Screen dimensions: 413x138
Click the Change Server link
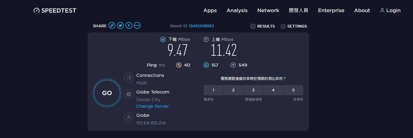152,106
